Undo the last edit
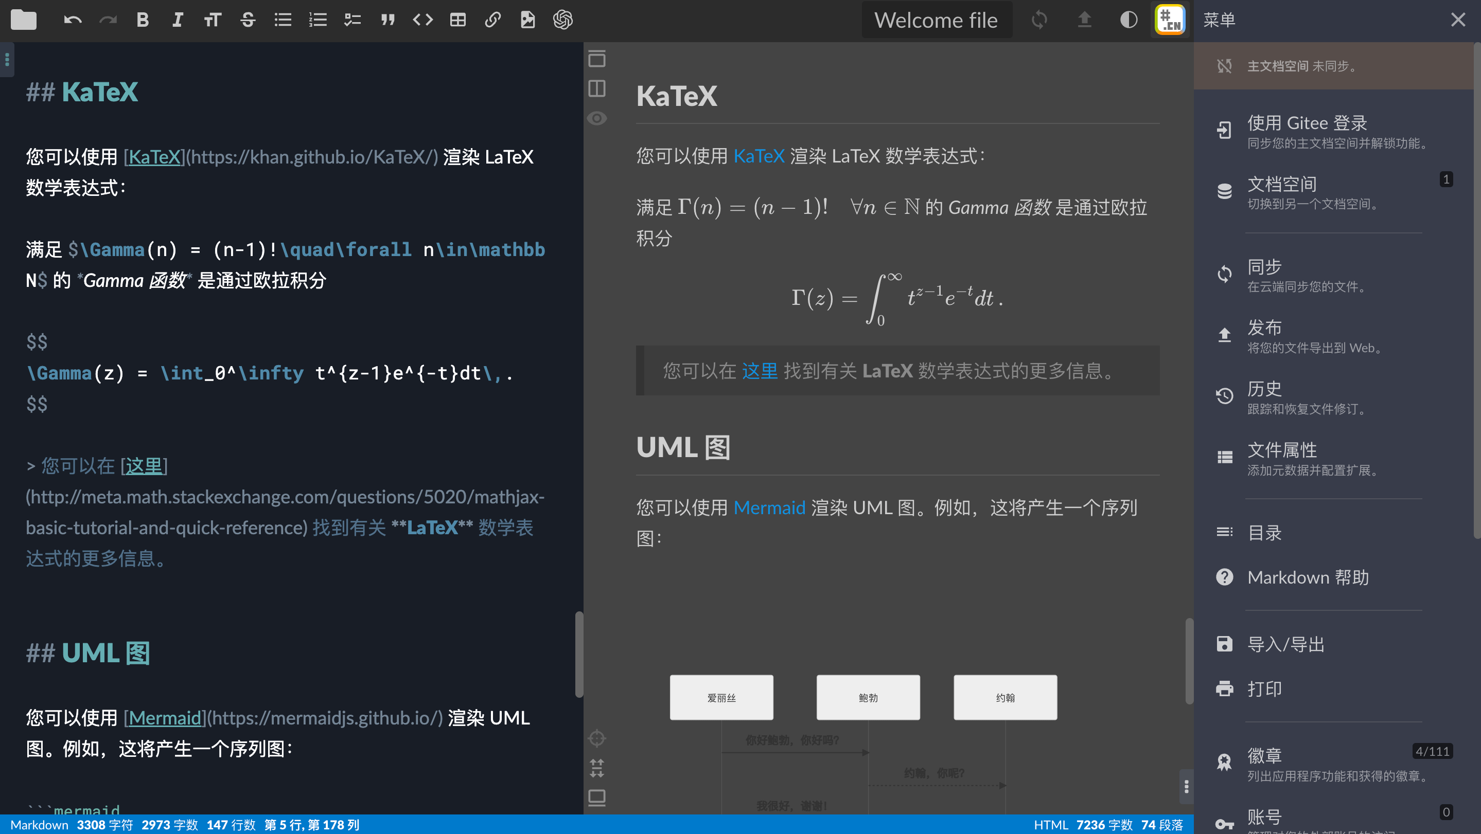This screenshot has width=1481, height=834. tap(73, 20)
